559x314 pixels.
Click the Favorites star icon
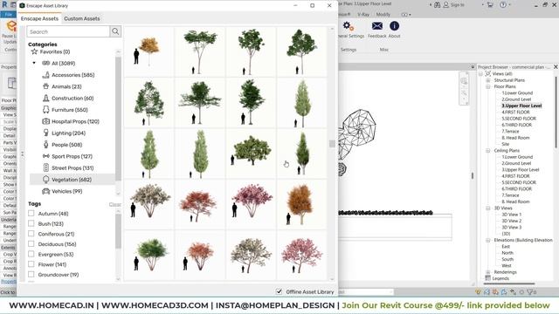(x=34, y=51)
